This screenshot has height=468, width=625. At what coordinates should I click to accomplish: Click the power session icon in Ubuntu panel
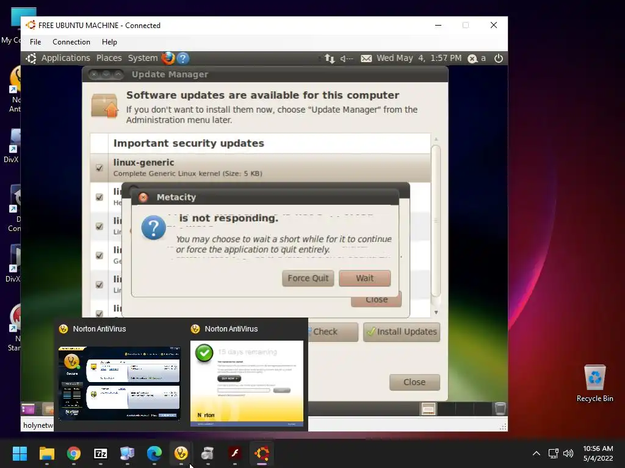(498, 58)
